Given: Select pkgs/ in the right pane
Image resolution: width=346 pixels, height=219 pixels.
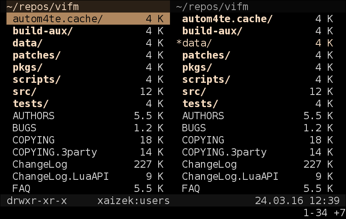Looking at the screenshot, I should point(258,67).
